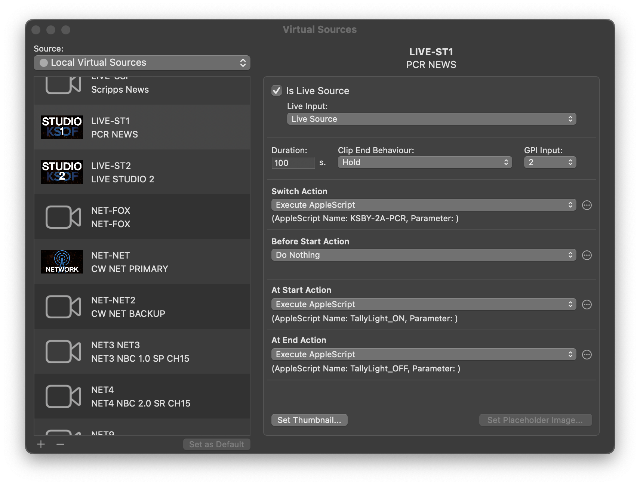
Task: Select LIVE-ST2 LIVE STUDIO 2 row
Action: pyautogui.click(x=142, y=172)
